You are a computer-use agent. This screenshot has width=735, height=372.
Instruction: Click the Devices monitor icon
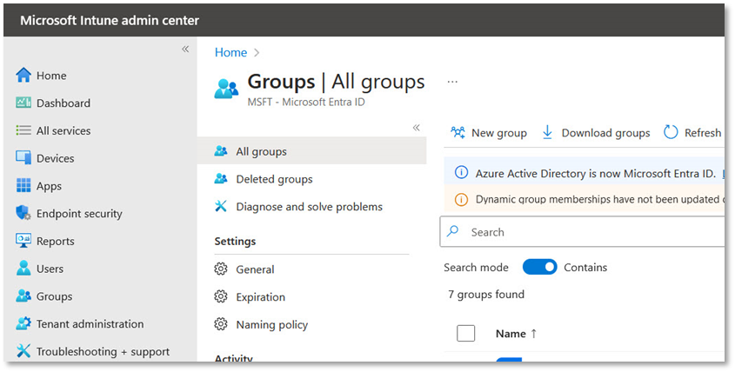tap(23, 158)
